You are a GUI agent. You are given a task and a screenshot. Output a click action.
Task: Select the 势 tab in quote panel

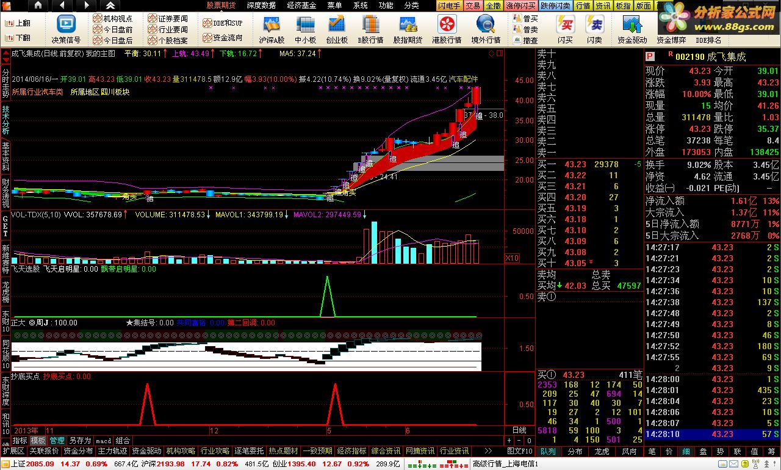pyautogui.click(x=720, y=452)
